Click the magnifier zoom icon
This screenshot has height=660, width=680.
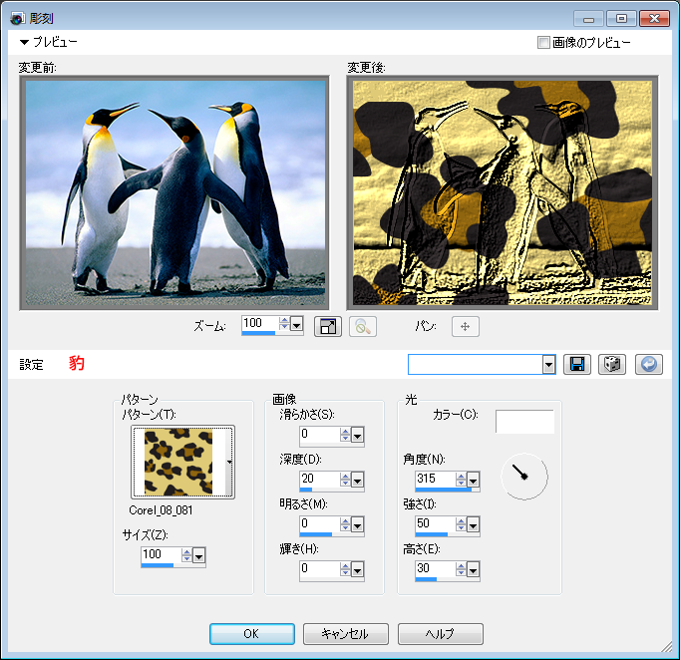point(362,326)
